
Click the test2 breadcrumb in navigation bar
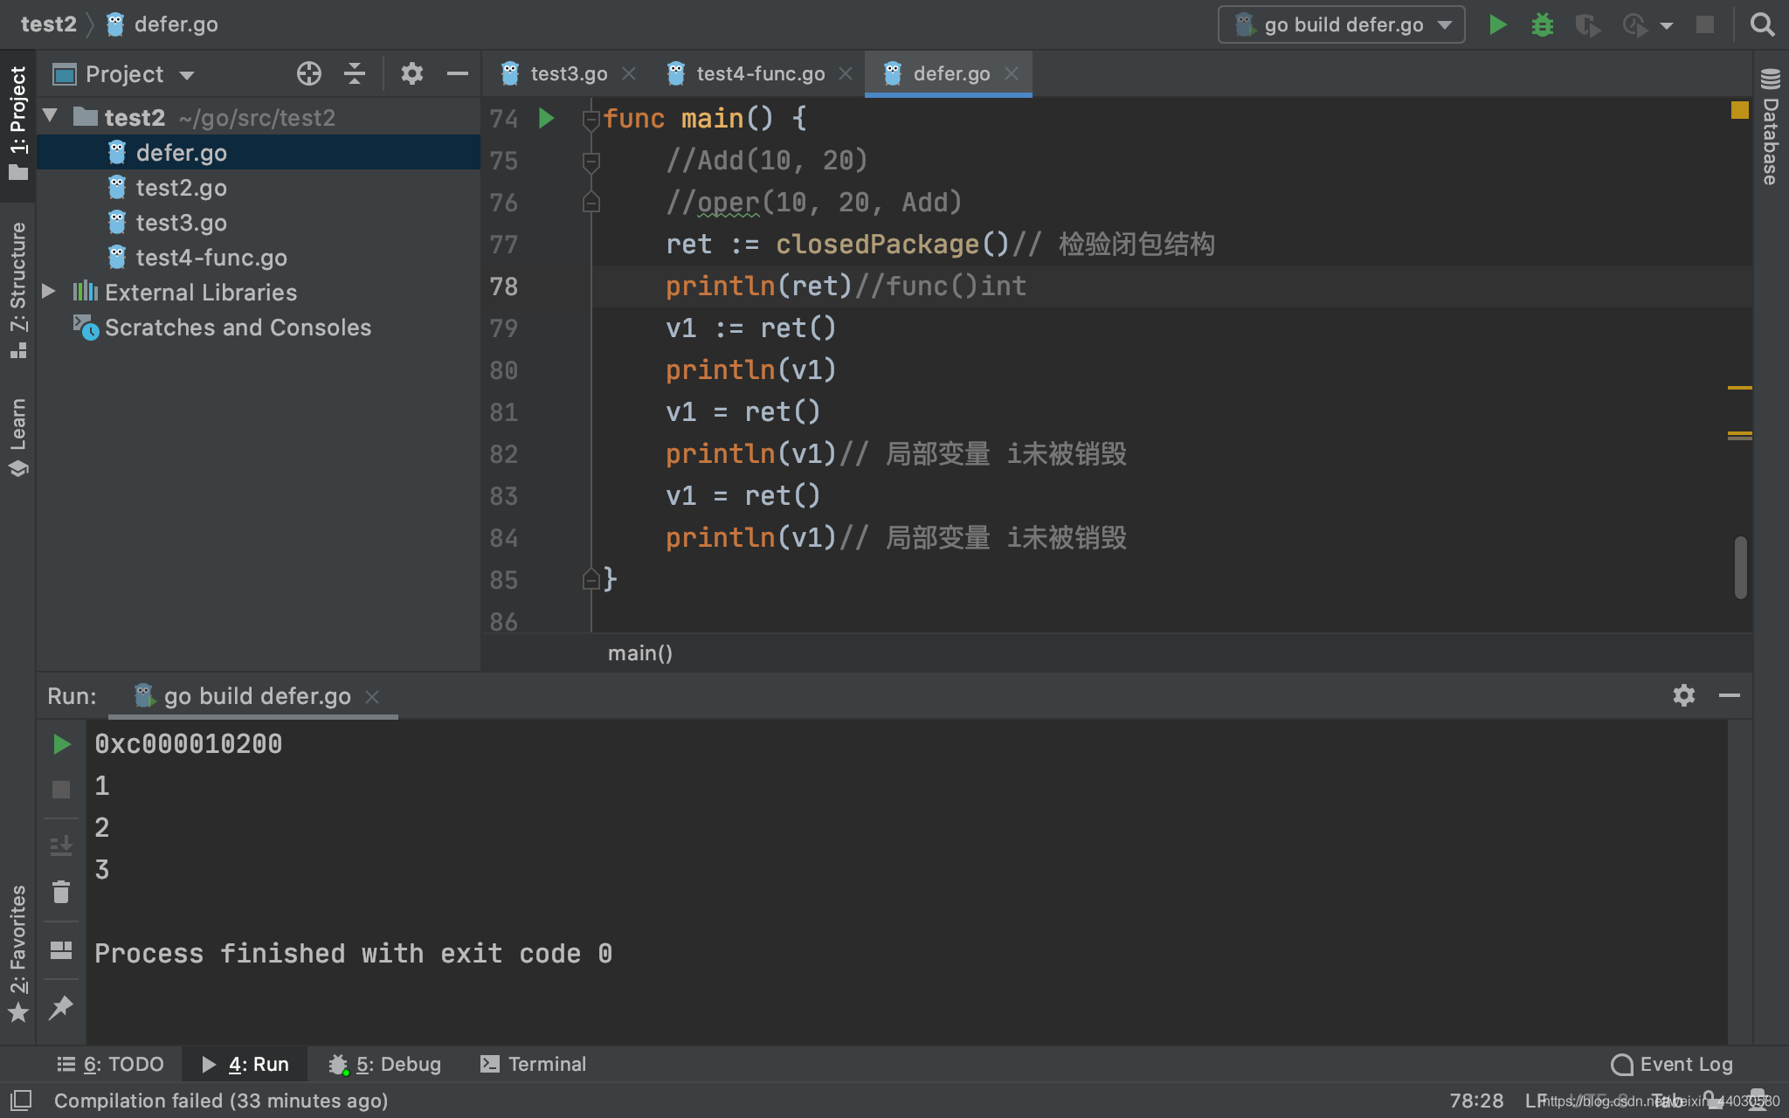coord(48,24)
